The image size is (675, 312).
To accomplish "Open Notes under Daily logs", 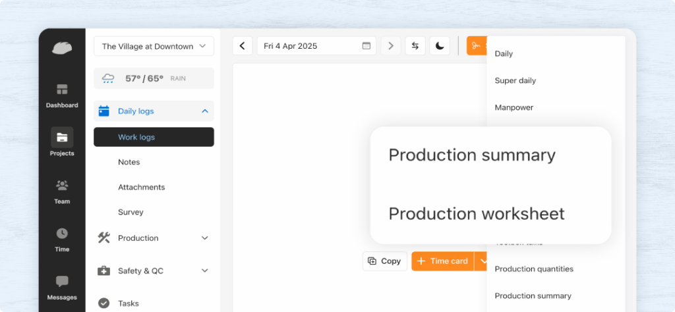I will click(129, 162).
